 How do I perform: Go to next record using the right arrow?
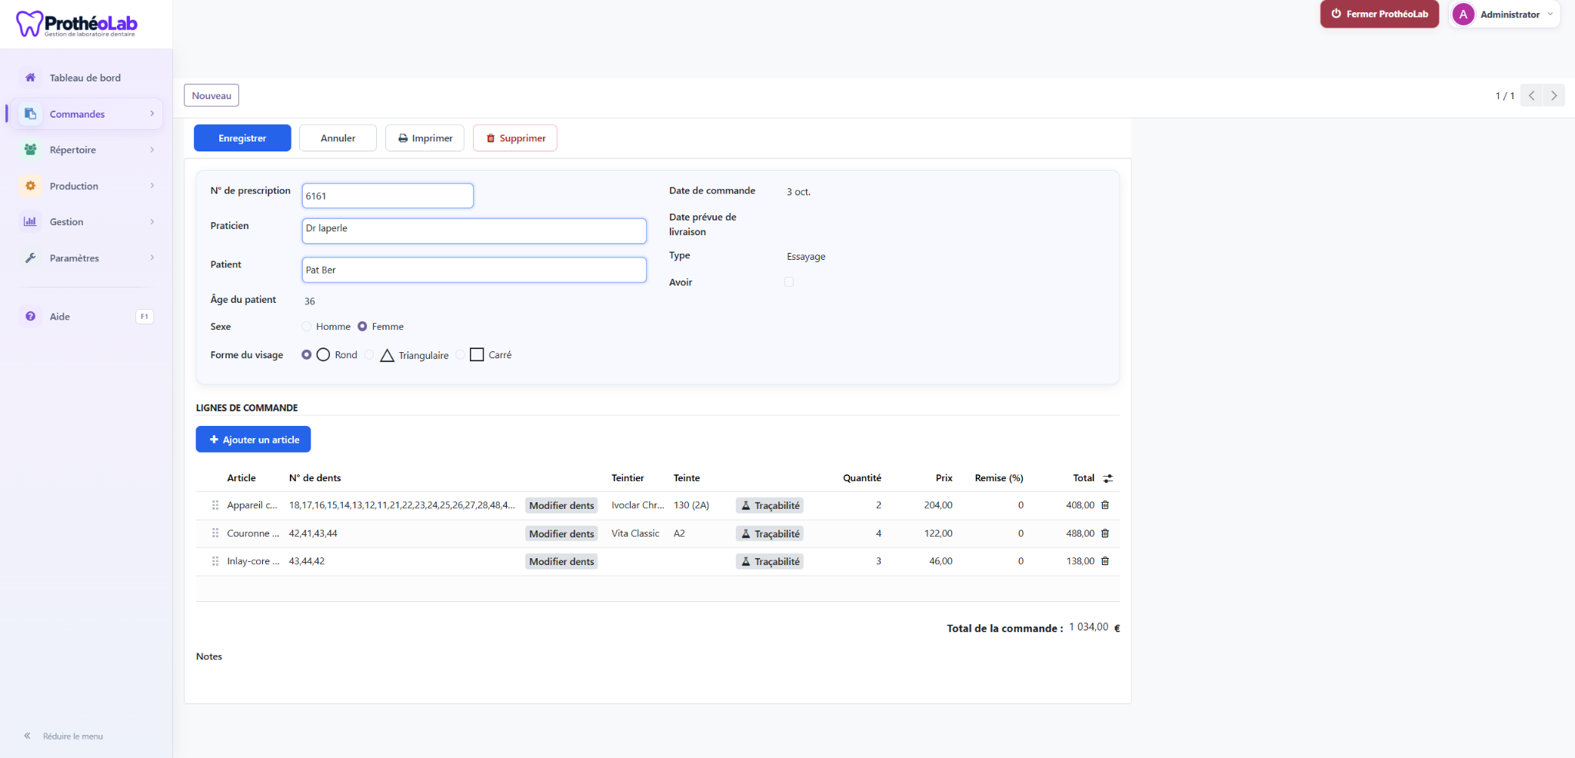point(1553,95)
